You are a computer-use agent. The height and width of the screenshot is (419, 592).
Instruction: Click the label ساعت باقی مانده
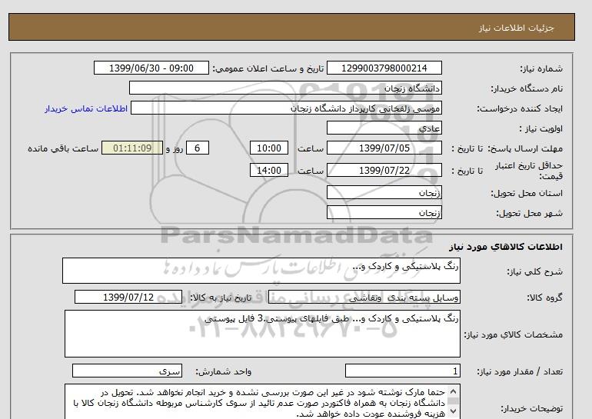(63, 148)
